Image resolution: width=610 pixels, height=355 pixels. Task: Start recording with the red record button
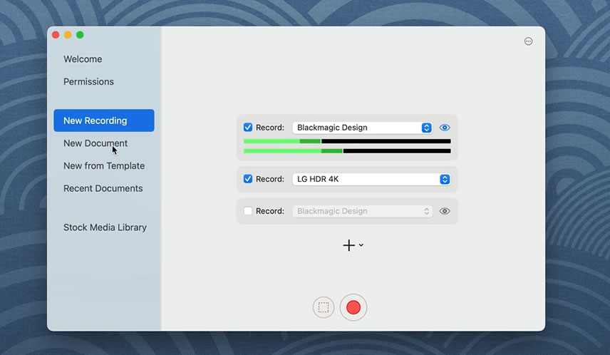tap(353, 308)
